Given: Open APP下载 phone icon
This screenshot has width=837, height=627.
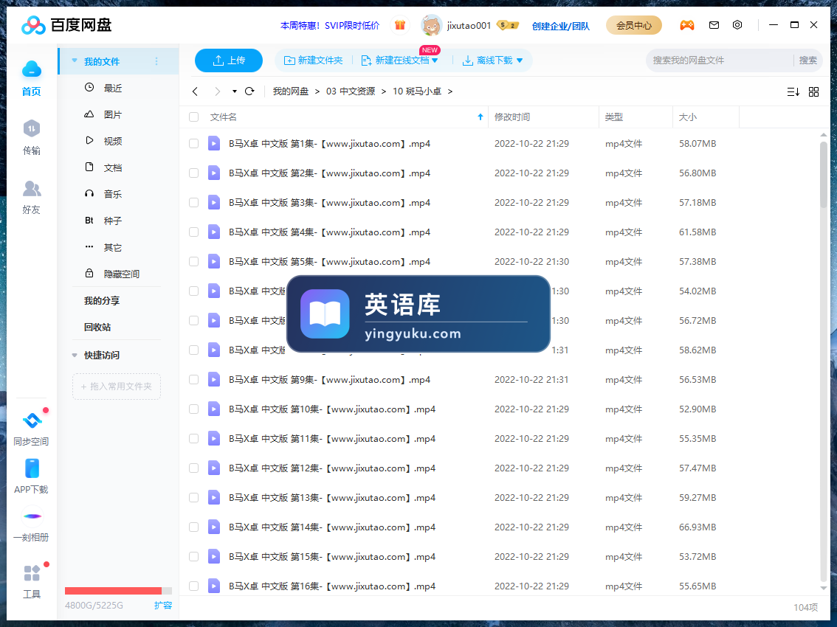Looking at the screenshot, I should (x=32, y=468).
